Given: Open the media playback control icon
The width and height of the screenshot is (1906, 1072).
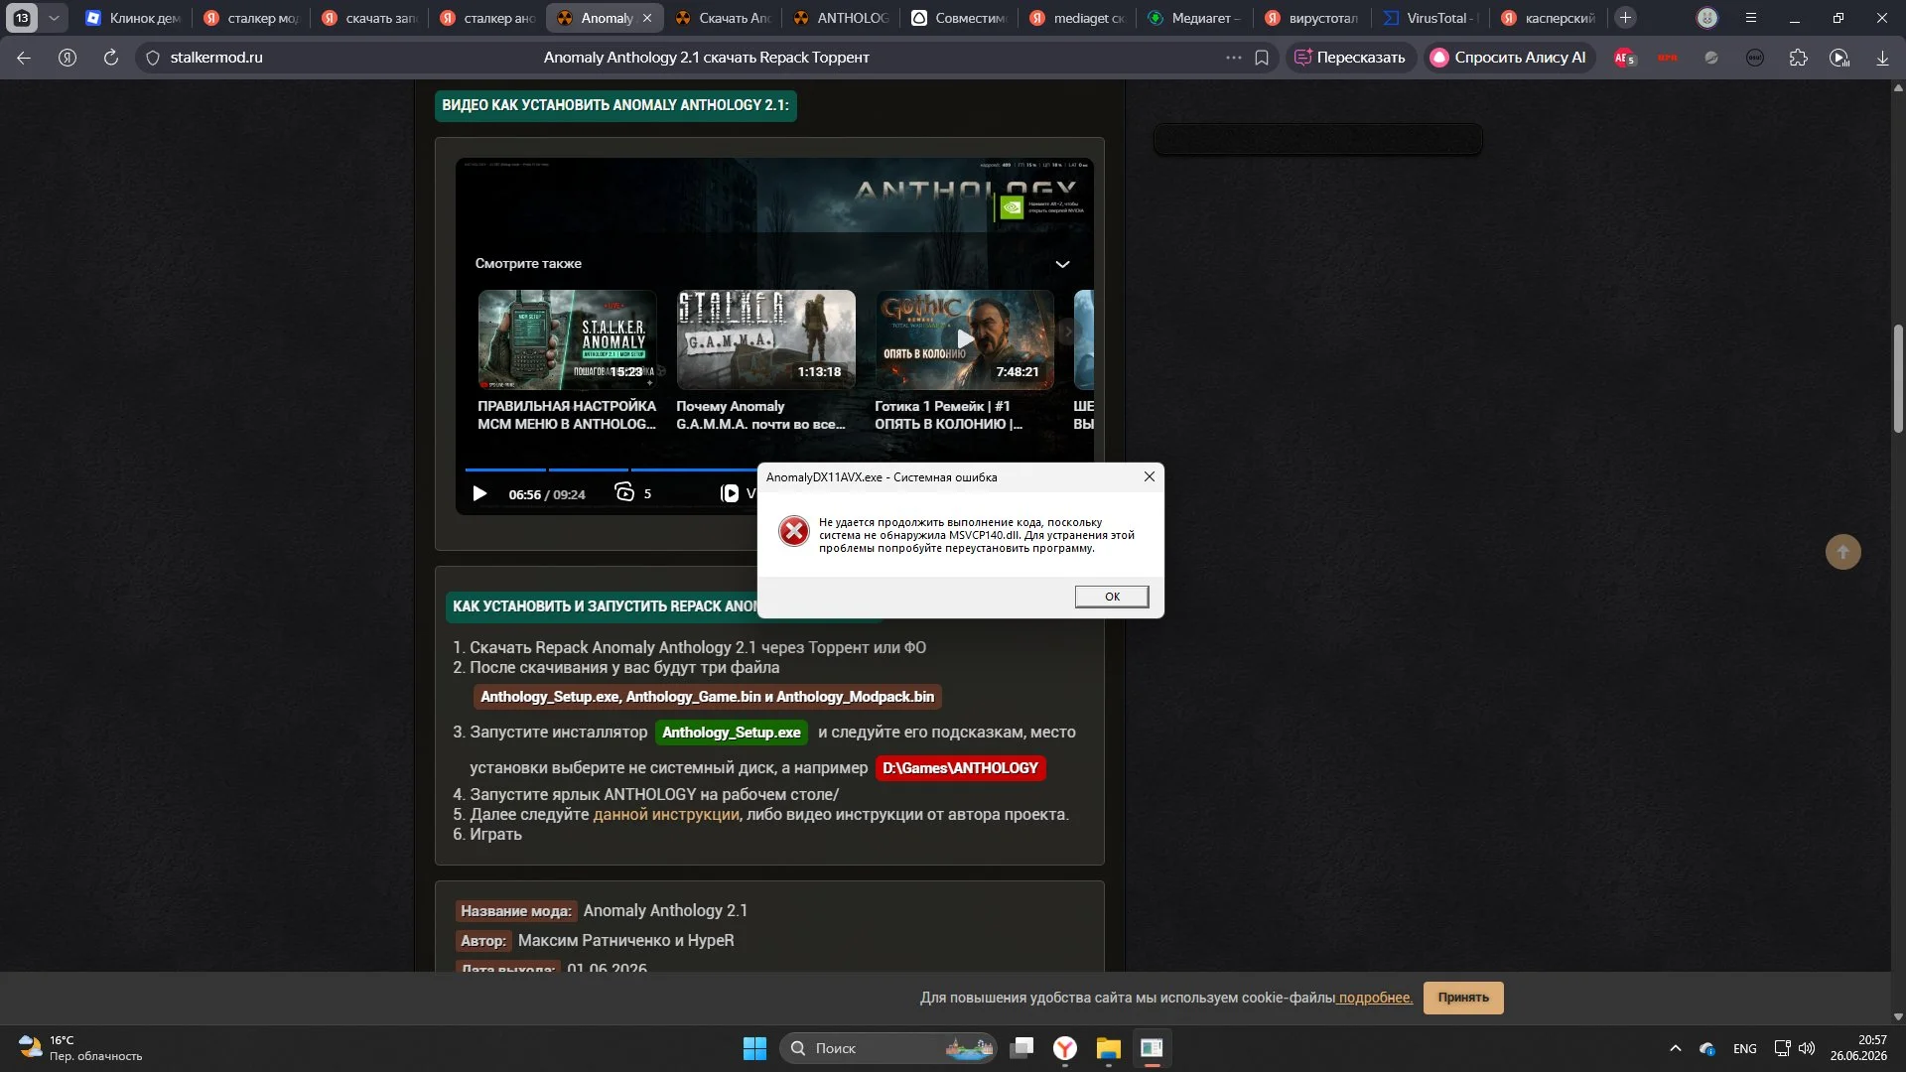Looking at the screenshot, I should pos(1839,58).
